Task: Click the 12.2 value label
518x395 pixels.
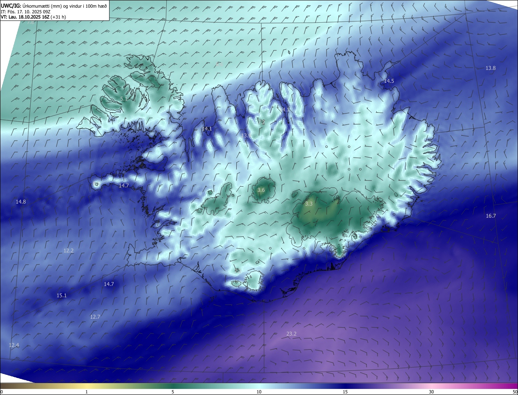Action: pos(68,250)
